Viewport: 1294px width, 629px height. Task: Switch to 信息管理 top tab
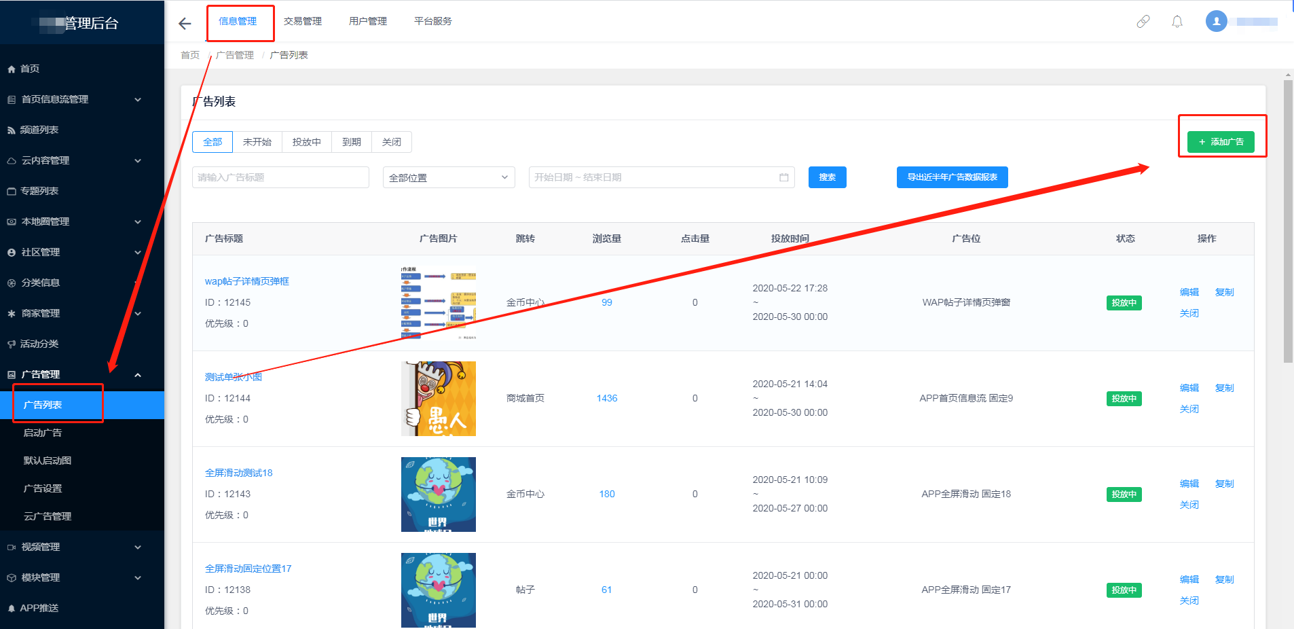pos(238,21)
